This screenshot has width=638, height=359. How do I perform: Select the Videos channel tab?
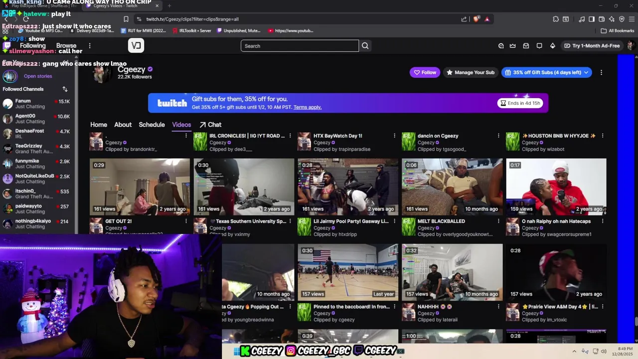tap(181, 125)
